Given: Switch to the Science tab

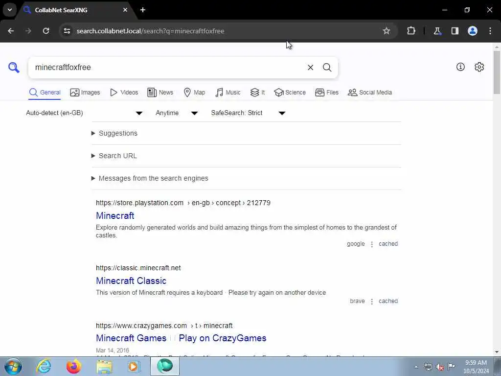Looking at the screenshot, I should [x=290, y=93].
